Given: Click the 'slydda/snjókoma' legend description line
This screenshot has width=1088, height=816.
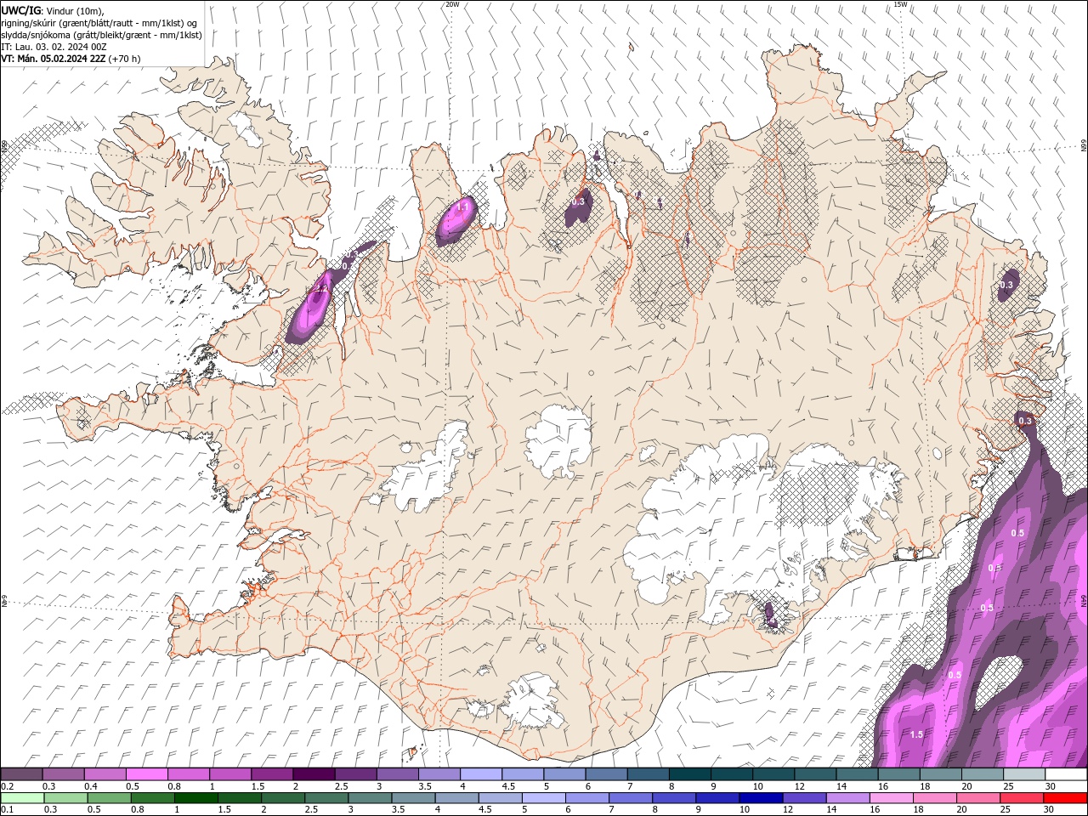Looking at the screenshot, I should point(101,35).
